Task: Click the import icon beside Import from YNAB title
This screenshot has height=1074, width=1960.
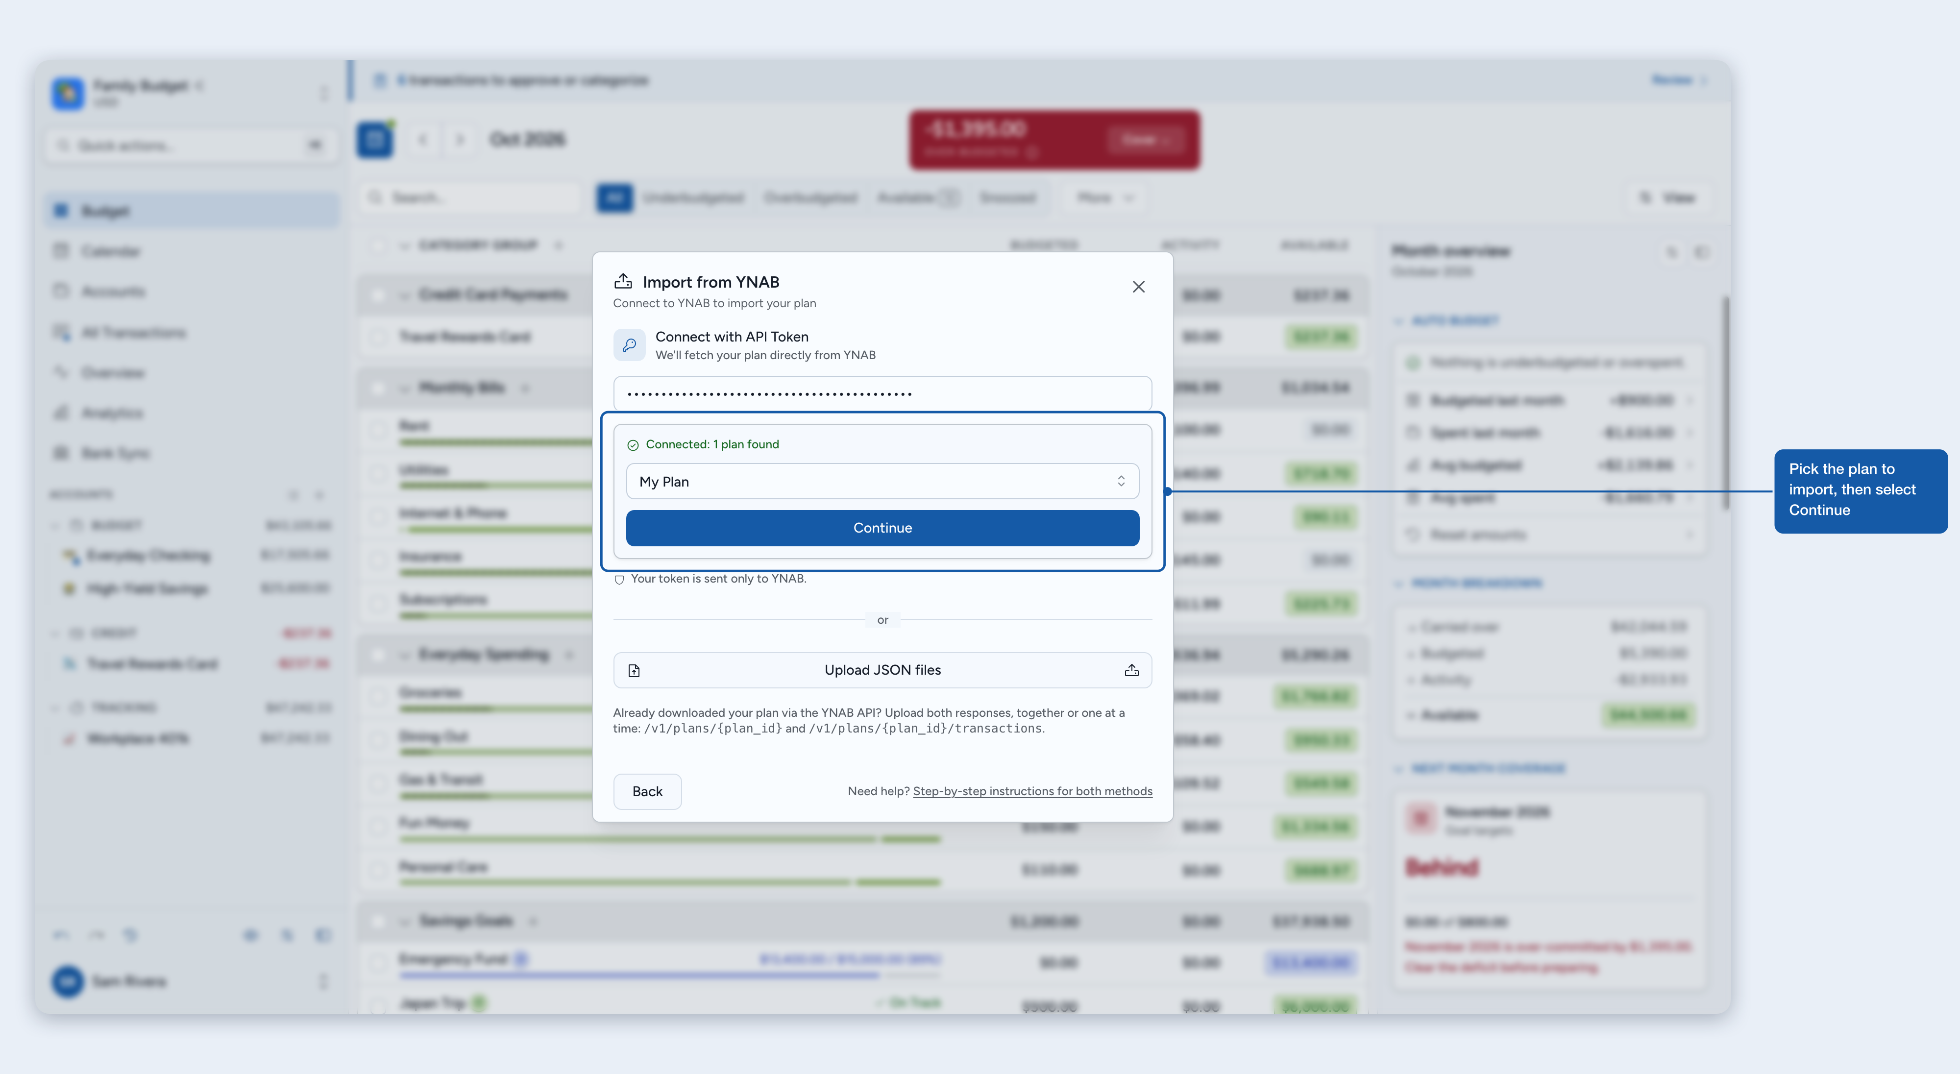Action: tap(623, 281)
